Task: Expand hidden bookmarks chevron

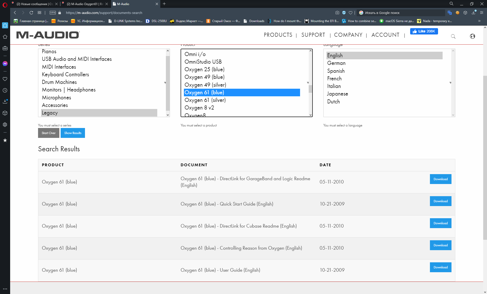Action: point(479,21)
